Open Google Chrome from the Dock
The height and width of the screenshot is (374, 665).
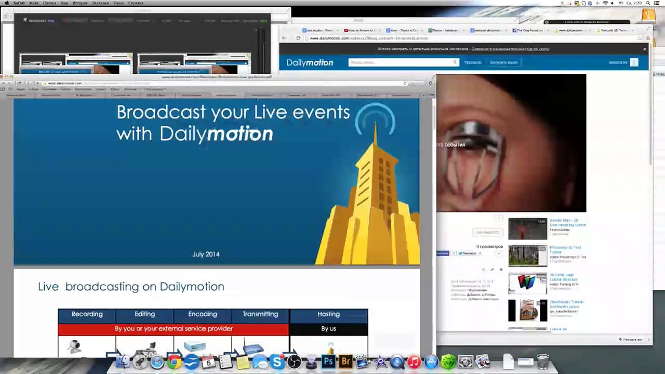point(174,362)
